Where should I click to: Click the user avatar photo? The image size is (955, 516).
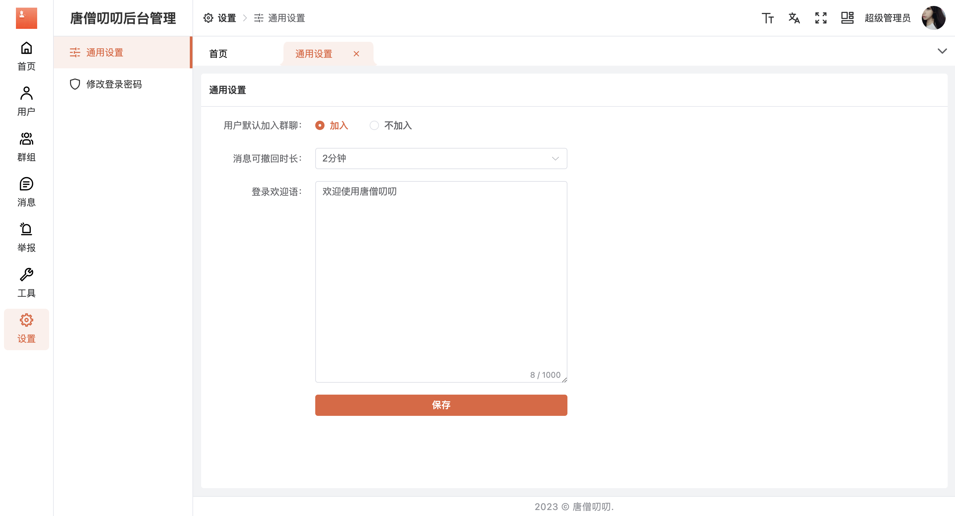pos(933,18)
